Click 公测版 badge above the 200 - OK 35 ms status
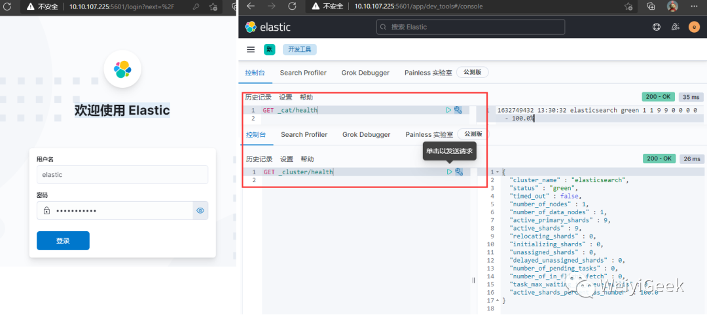The height and width of the screenshot is (319, 707). point(473,72)
